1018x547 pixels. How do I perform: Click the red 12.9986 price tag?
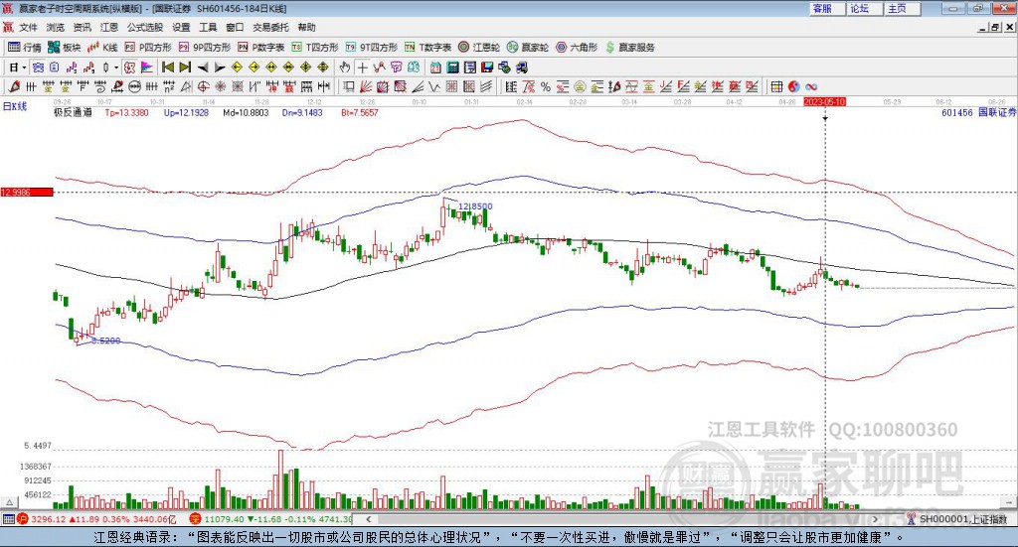pyautogui.click(x=27, y=192)
